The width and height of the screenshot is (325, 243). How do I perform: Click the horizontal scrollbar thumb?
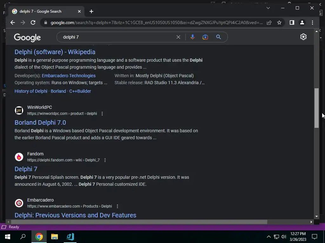[139, 222]
